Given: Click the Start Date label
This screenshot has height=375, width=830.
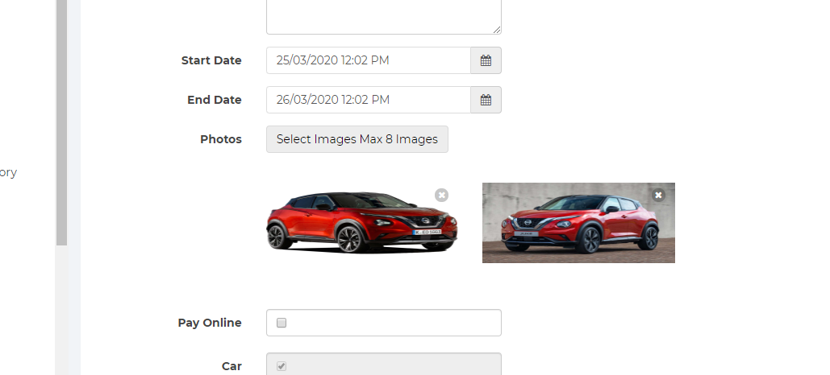Looking at the screenshot, I should coord(211,60).
